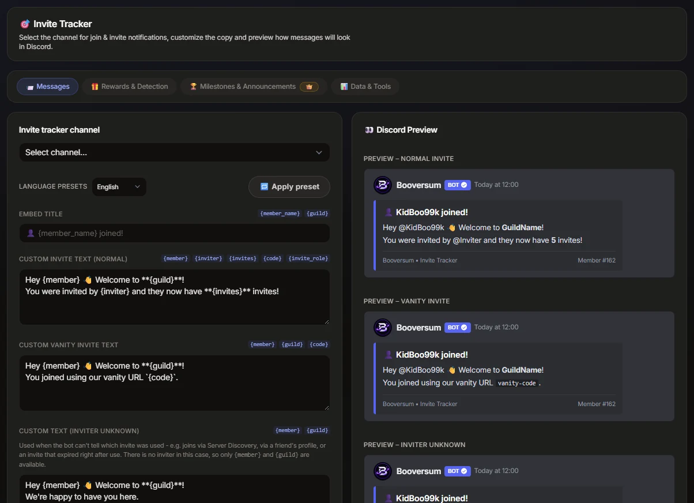Click 'Member #162' in Vanity Invite preview footer
The image size is (694, 503).
click(597, 404)
